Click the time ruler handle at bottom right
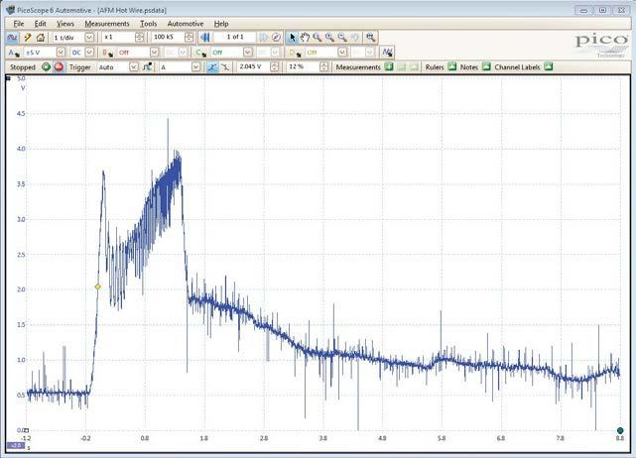Screen dimensions: 636x458 point(620,430)
